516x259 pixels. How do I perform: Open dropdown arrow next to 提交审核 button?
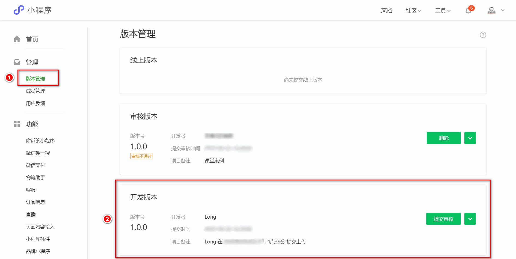(470, 219)
